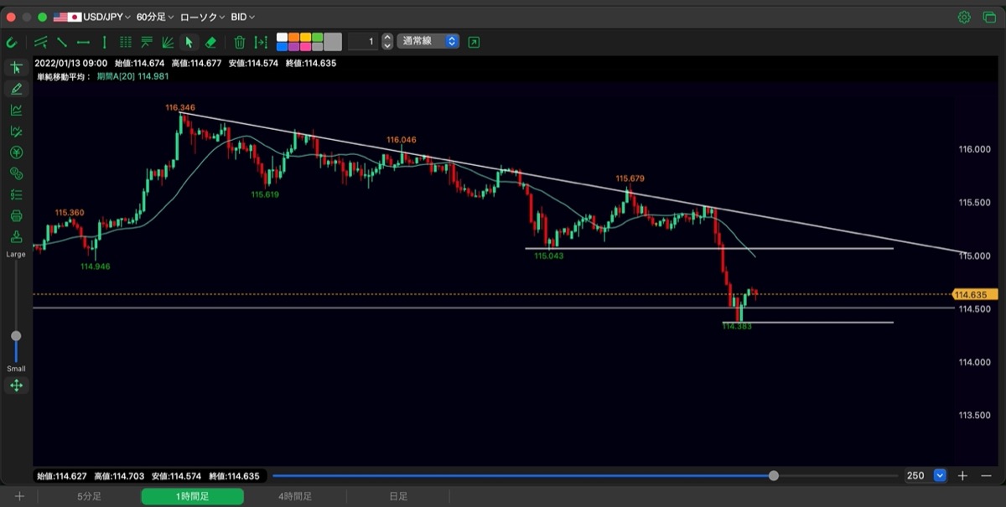The width and height of the screenshot is (1006, 507).
Task: Select the vertical line tool
Action: 104,42
